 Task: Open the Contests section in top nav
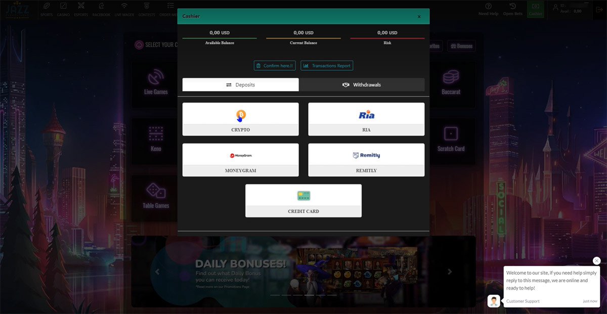click(147, 9)
